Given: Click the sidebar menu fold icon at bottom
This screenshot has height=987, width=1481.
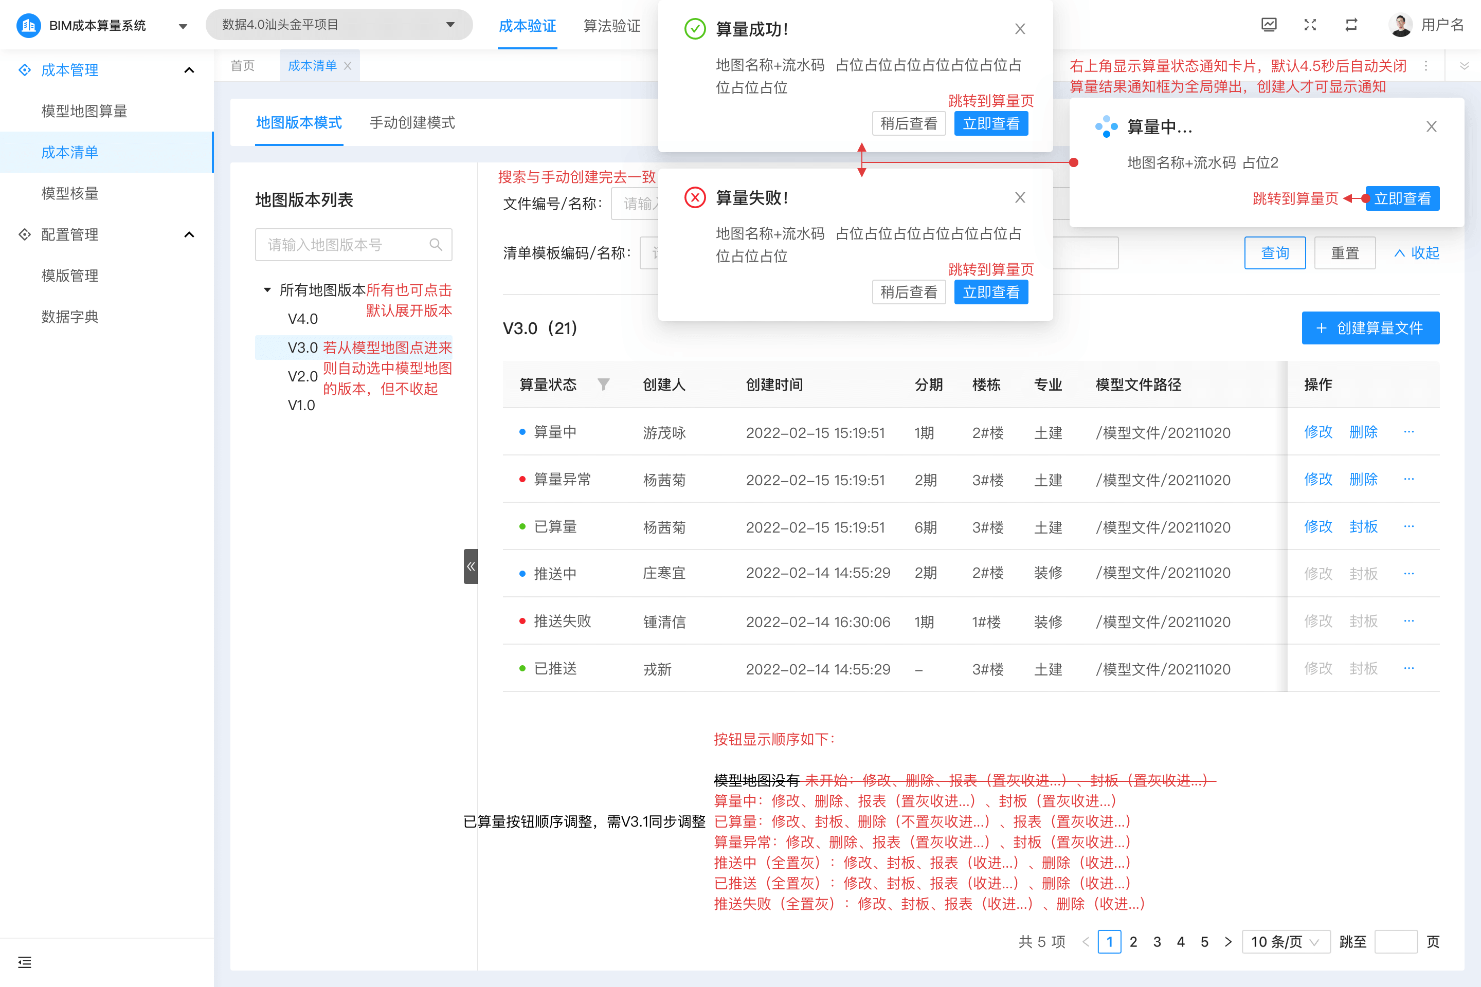Looking at the screenshot, I should coord(25,961).
